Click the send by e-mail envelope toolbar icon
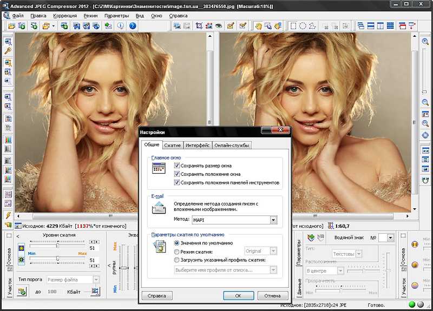Viewport: 433px width, 311px height. (108, 26)
